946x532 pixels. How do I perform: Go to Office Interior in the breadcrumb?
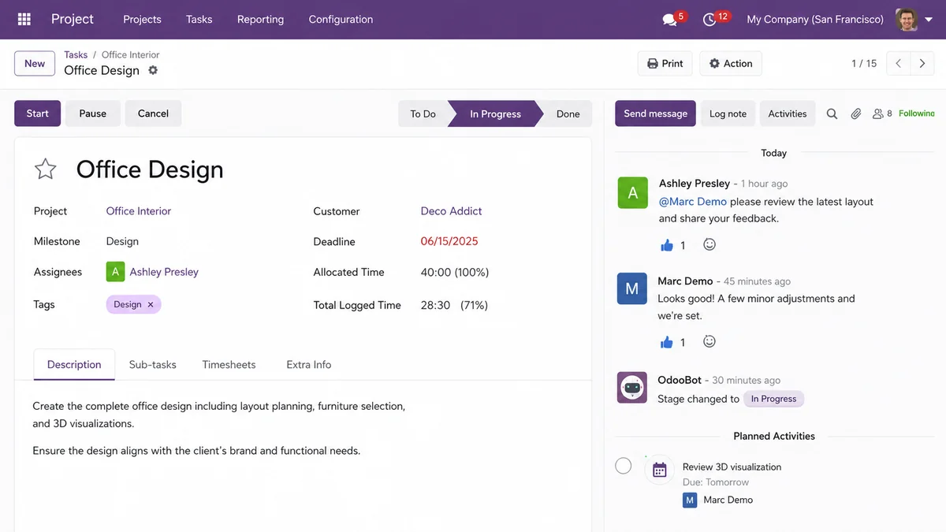pyautogui.click(x=131, y=54)
